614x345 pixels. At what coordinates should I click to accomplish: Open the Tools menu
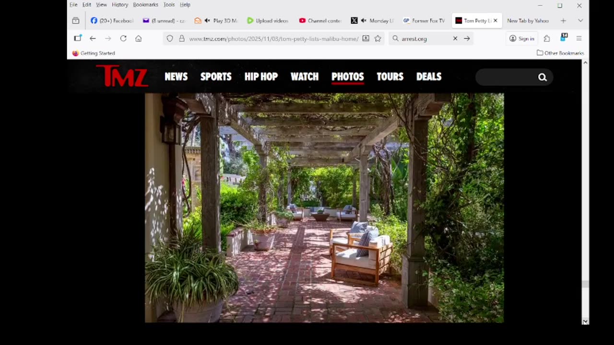169,5
